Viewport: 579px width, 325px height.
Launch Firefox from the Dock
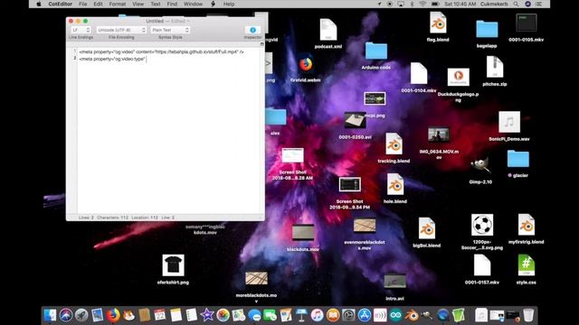coord(113,315)
